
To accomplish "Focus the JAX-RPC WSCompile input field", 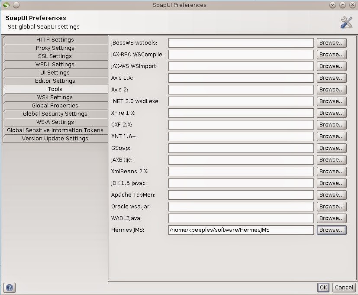I will tap(241, 55).
